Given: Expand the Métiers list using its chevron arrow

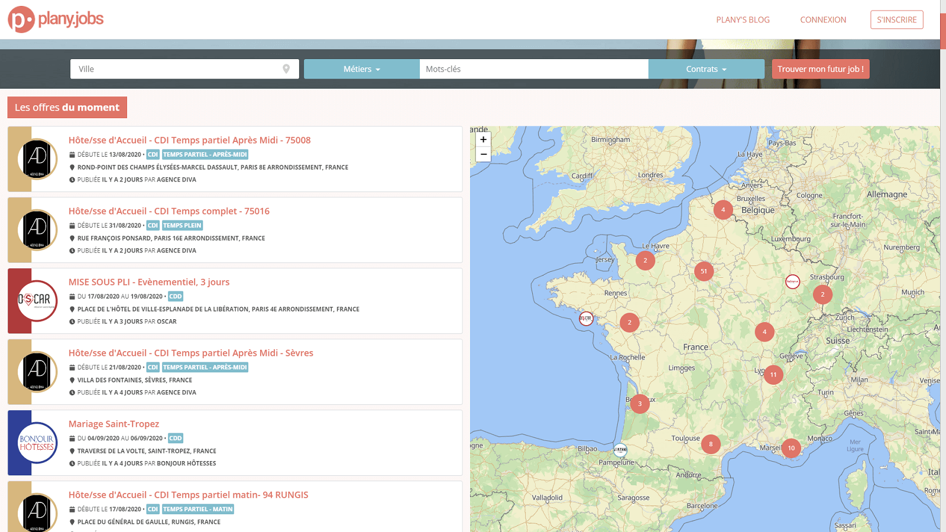Looking at the screenshot, I should tap(379, 69).
